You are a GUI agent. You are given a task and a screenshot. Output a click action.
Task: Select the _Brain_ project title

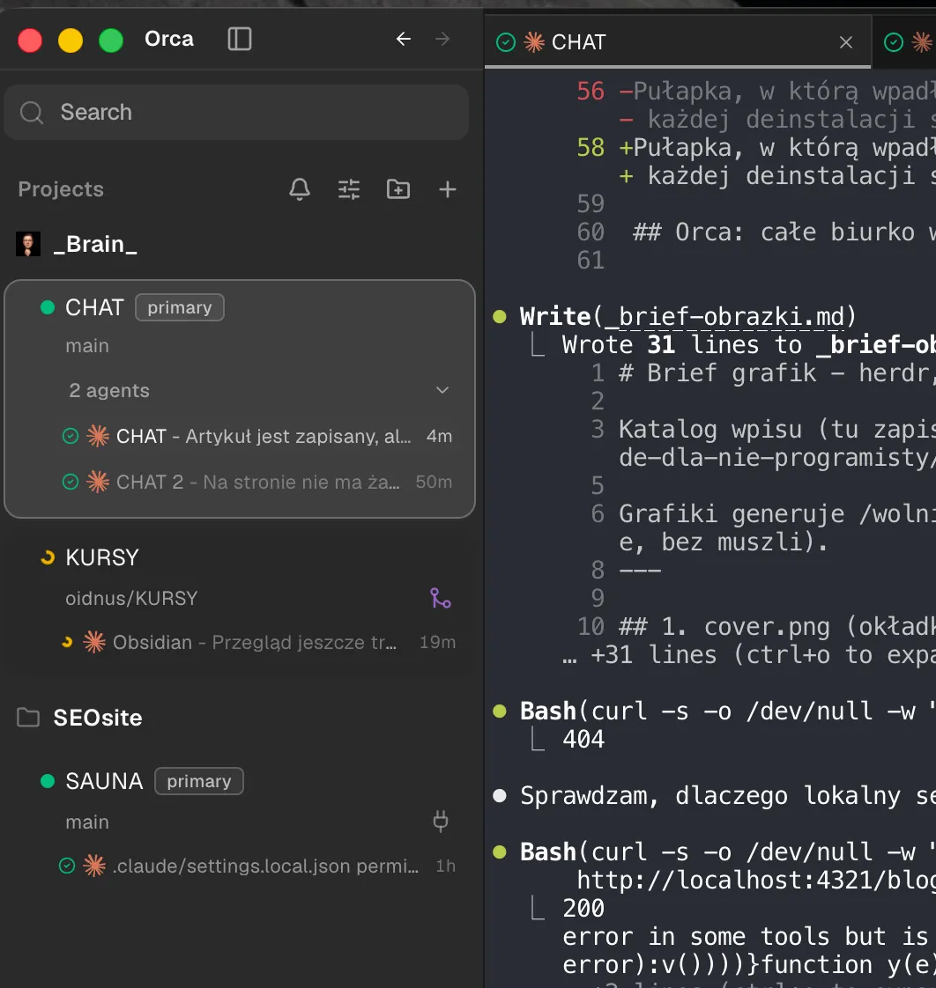[95, 244]
